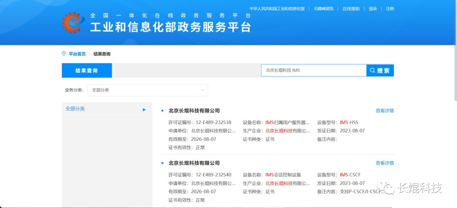The width and height of the screenshot is (457, 208).
Task: Go to 平台首页 breadcrumb
Action: point(77,54)
